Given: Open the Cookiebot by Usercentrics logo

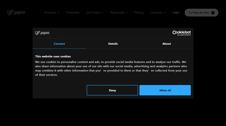Looking at the screenshot, I should pyautogui.click(x=181, y=33).
